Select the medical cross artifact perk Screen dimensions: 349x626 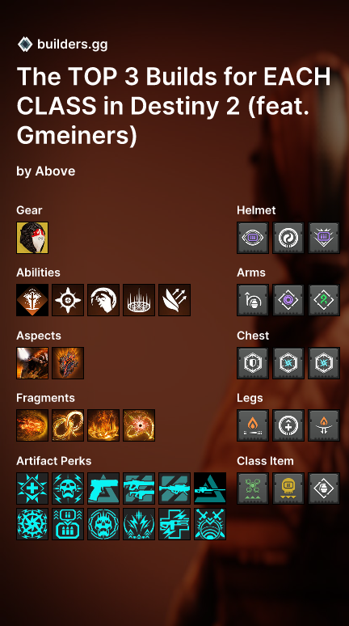pos(32,489)
